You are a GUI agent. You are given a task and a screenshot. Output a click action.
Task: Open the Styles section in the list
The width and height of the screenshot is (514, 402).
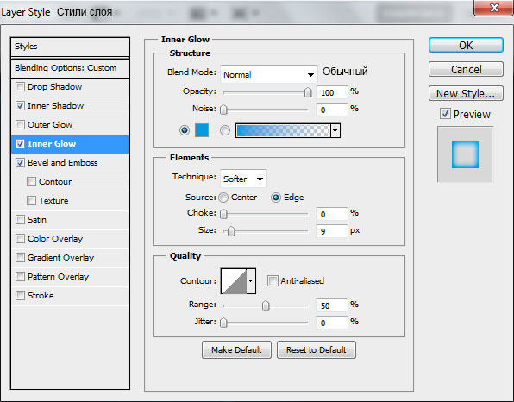click(70, 47)
